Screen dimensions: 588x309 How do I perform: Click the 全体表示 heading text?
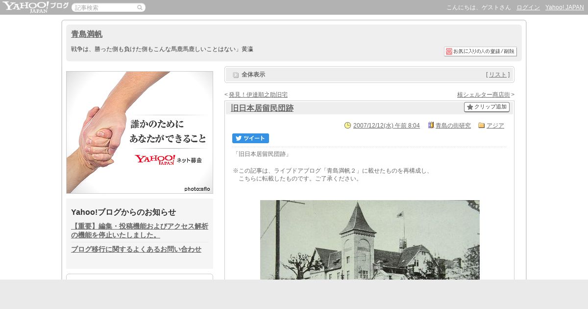(x=253, y=75)
